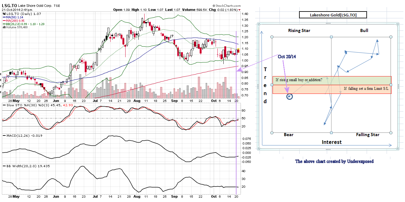Select the bottom-right circular handle near Falling Star
405x202 pixels.
coord(390,133)
